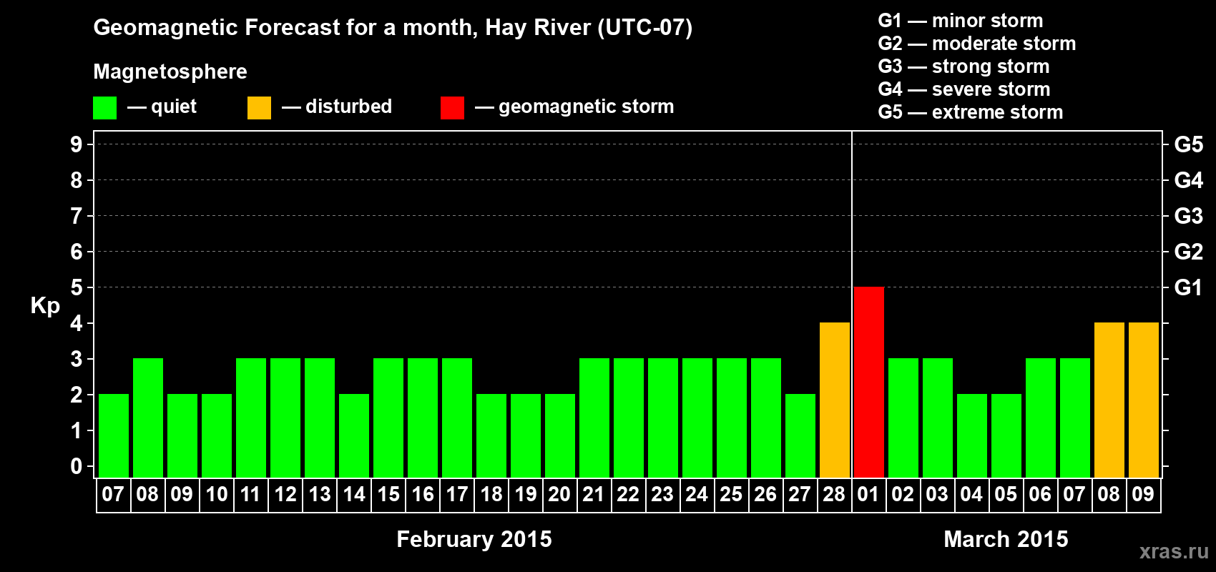Click the green bar for March 04
The width and height of the screenshot is (1216, 572).
971,435
